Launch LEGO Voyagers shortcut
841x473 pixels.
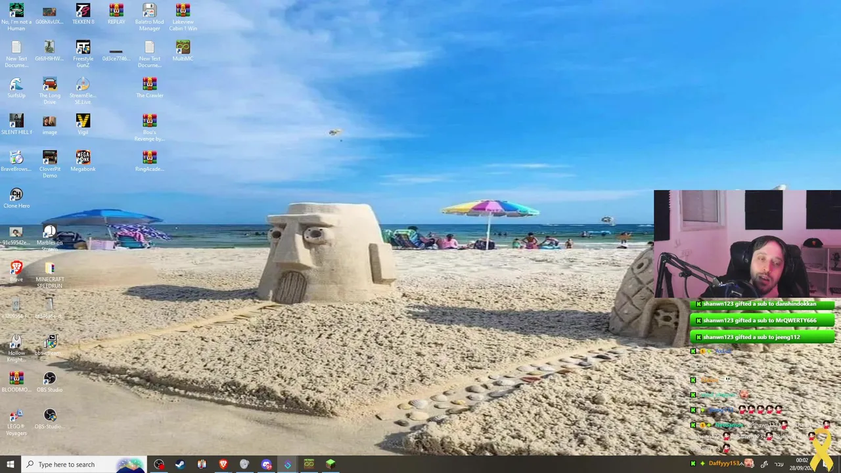pos(16,422)
